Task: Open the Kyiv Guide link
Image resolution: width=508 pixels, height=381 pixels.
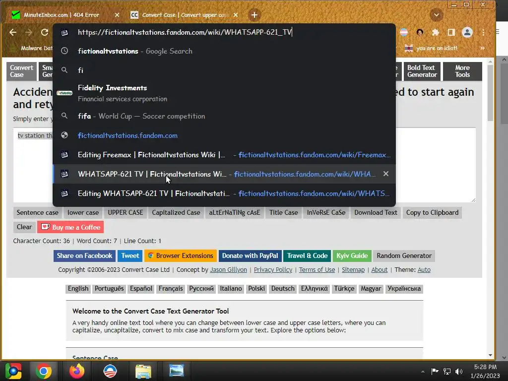Action: tap(352, 255)
